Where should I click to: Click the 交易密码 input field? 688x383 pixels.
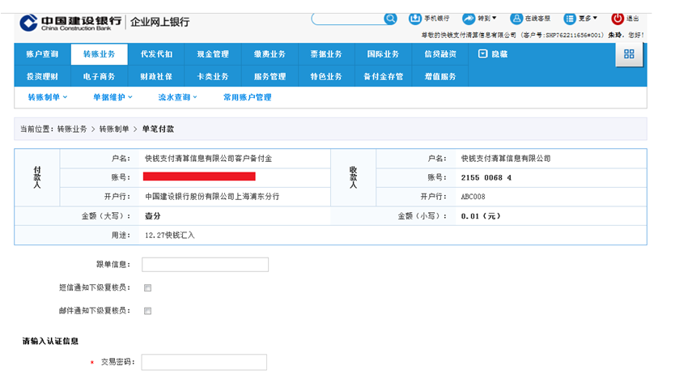point(204,362)
